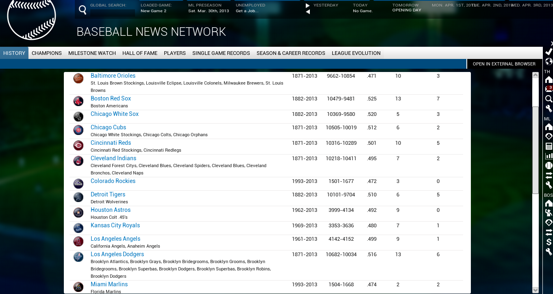Click the home icon under the BOS section
This screenshot has height=294, width=553.
click(x=549, y=203)
